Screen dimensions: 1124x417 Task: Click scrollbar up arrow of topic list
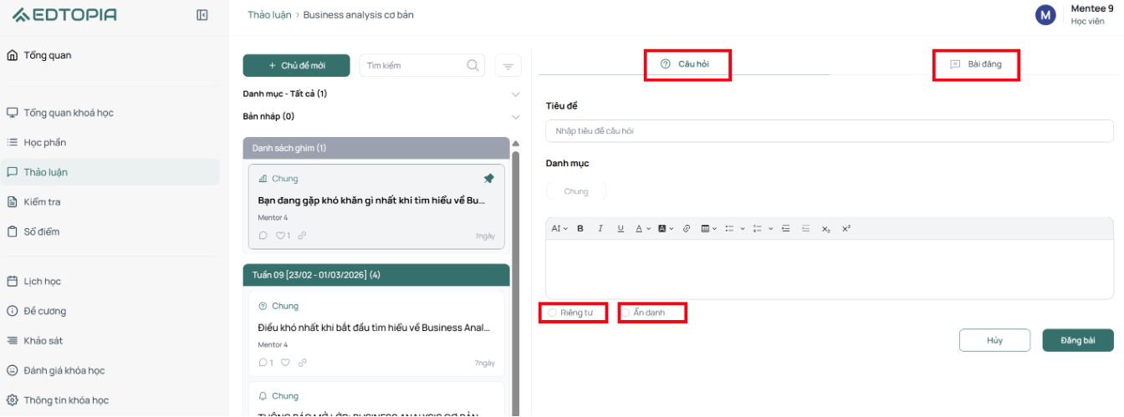(516, 144)
